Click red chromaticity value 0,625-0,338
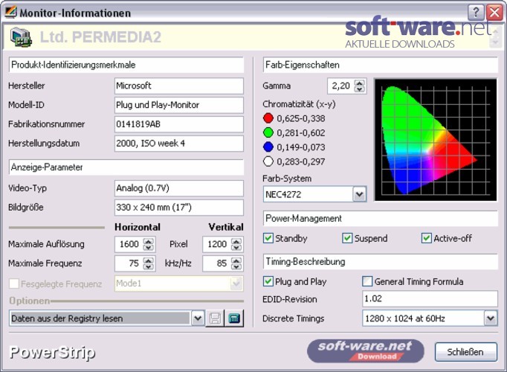The width and height of the screenshot is (507, 372). tap(301, 118)
